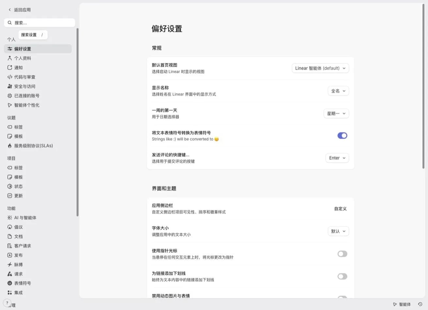The height and width of the screenshot is (310, 428).
Task: Open the 字体大小 默认 dropdown
Action: 338,231
